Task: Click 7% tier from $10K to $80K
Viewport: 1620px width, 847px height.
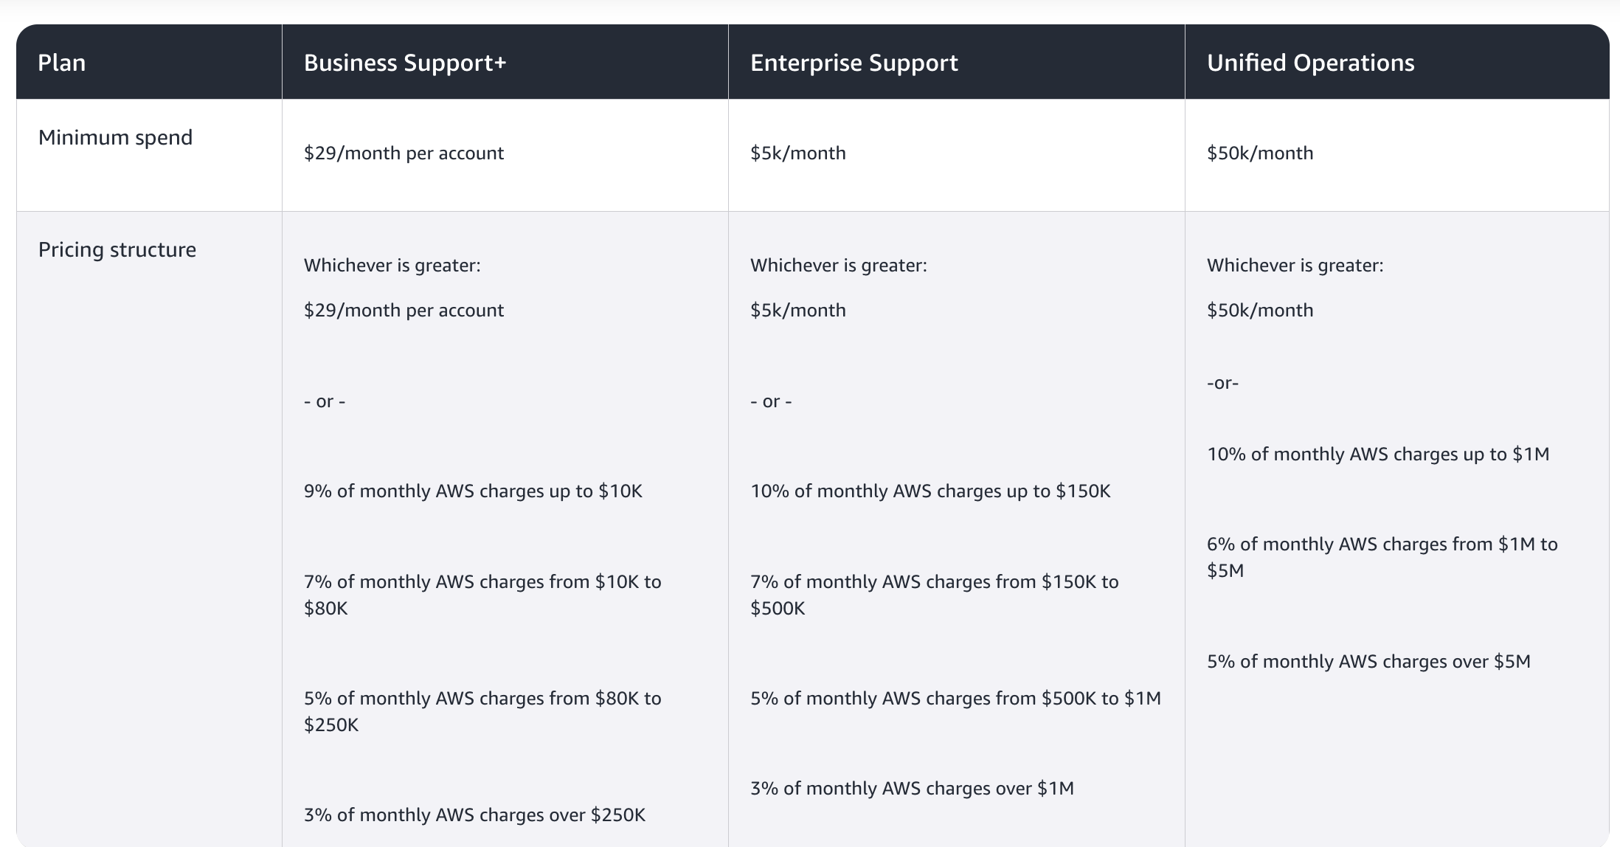Action: 482,595
